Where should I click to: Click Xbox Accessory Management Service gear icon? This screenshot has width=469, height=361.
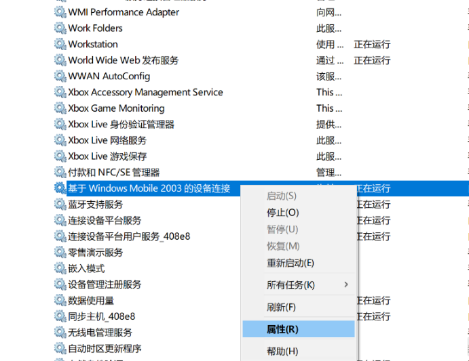(x=60, y=92)
